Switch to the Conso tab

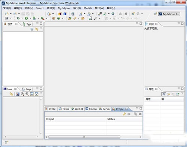[91, 109]
